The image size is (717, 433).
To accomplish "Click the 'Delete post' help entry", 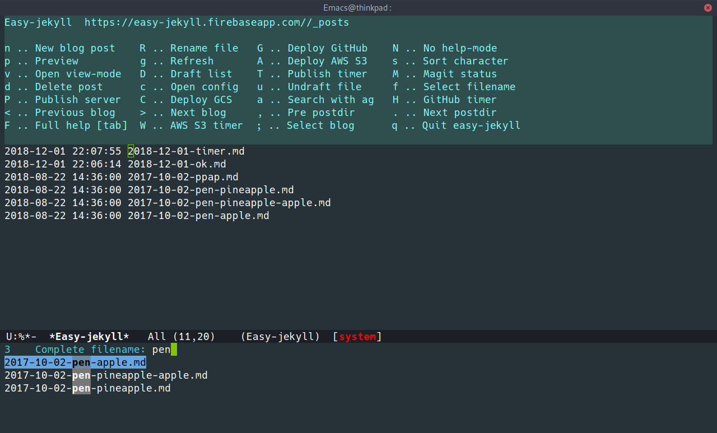I will point(54,87).
